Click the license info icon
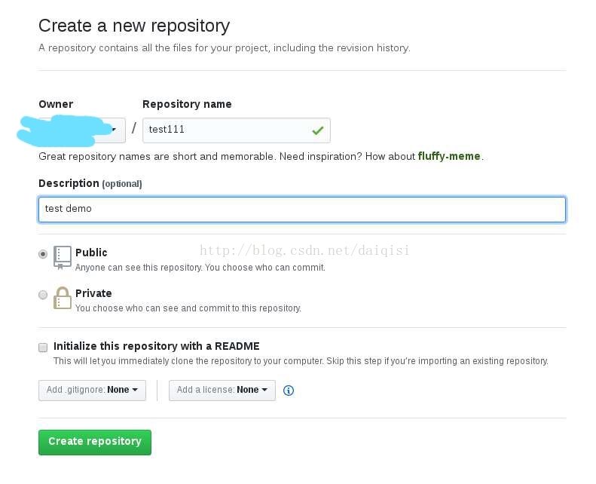 (x=289, y=391)
